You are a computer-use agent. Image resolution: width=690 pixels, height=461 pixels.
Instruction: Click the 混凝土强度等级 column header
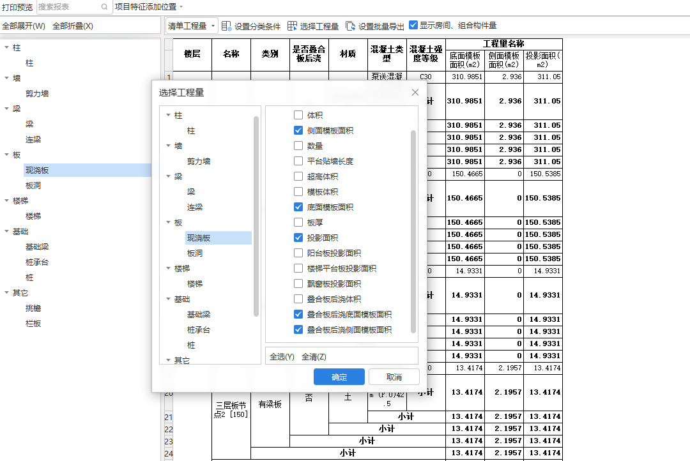(426, 54)
